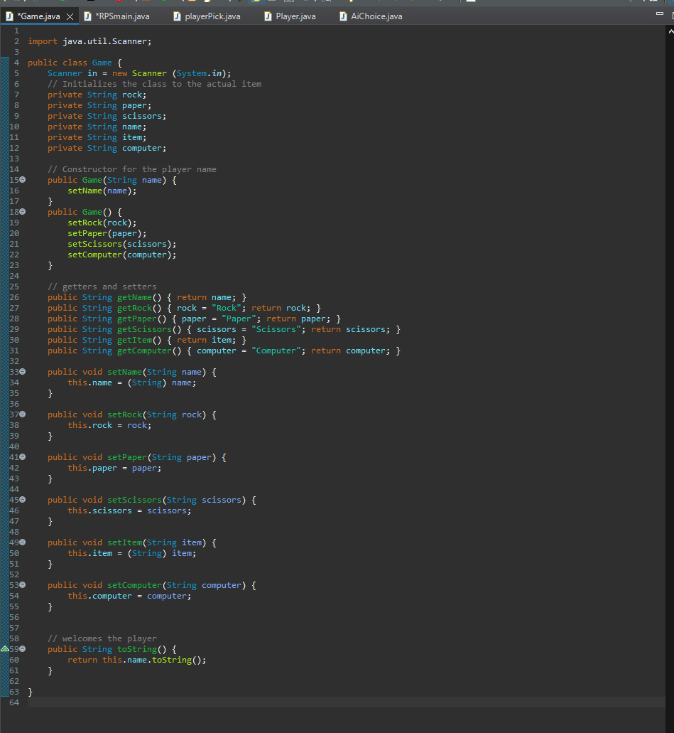This screenshot has width=674, height=733.
Task: Click line number 26 in the gutter
Action: (13, 297)
